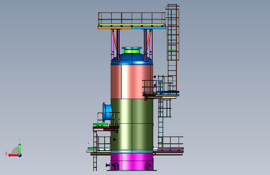Select the pink beam under left platform
This screenshot has height=175, width=270.
click(x=98, y=130)
